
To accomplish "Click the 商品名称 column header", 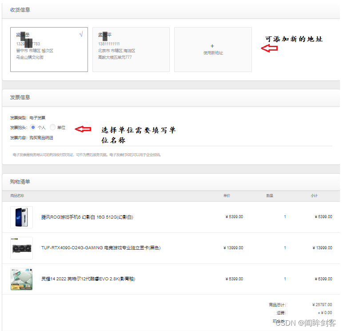I will click(x=17, y=195).
